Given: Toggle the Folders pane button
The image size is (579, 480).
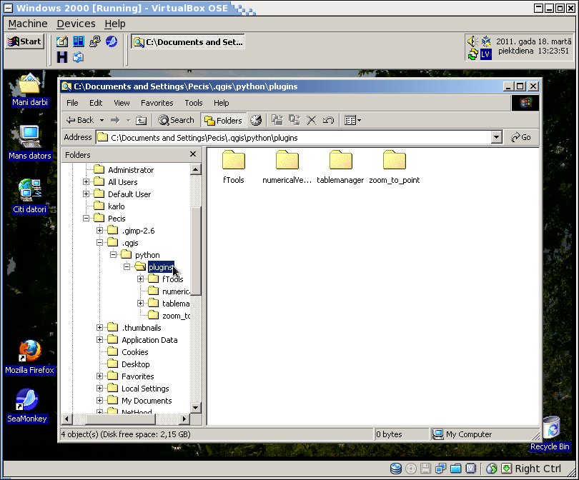Looking at the screenshot, I should click(x=224, y=120).
